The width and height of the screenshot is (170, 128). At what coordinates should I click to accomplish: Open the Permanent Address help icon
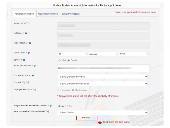pos(35,66)
